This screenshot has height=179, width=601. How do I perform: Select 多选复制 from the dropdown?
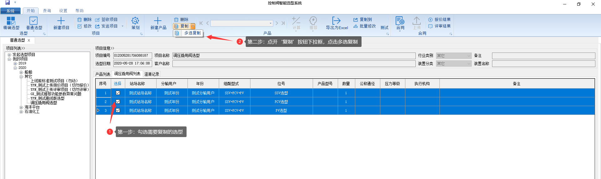(192, 33)
